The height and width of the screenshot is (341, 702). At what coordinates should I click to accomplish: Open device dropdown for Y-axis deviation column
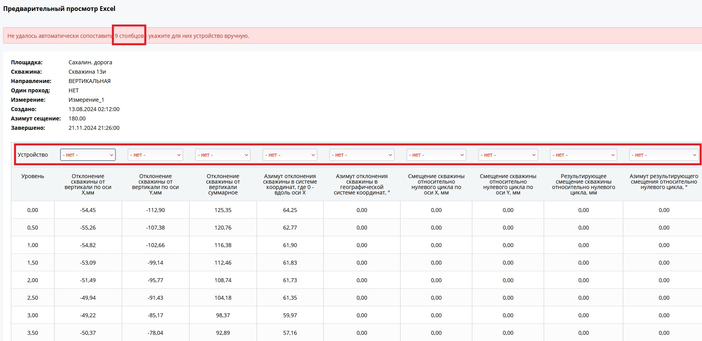point(155,155)
